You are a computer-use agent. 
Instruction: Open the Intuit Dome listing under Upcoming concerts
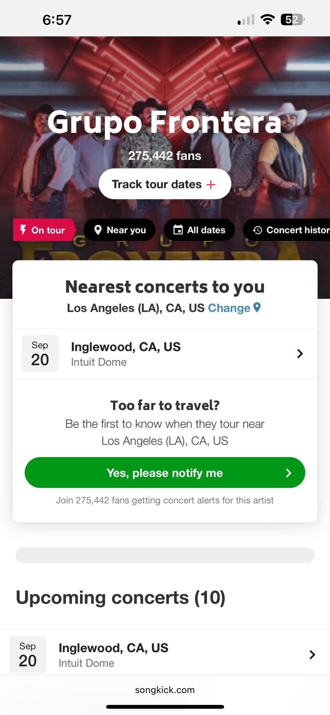pyautogui.click(x=113, y=655)
